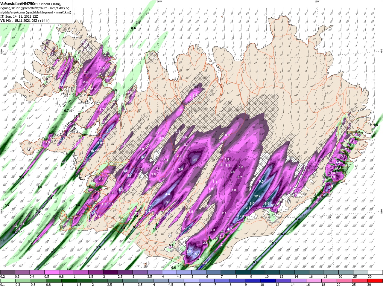
Task: Click the medium green 0.5–0.8 rain legend swatch
Action: (x=38, y=281)
